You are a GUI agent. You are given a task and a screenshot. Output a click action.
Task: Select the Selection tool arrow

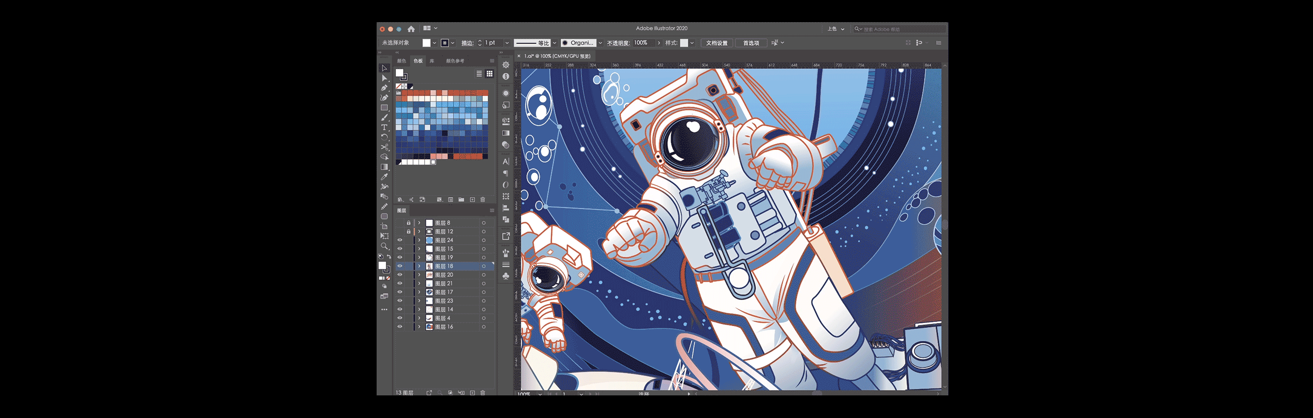pyautogui.click(x=385, y=68)
